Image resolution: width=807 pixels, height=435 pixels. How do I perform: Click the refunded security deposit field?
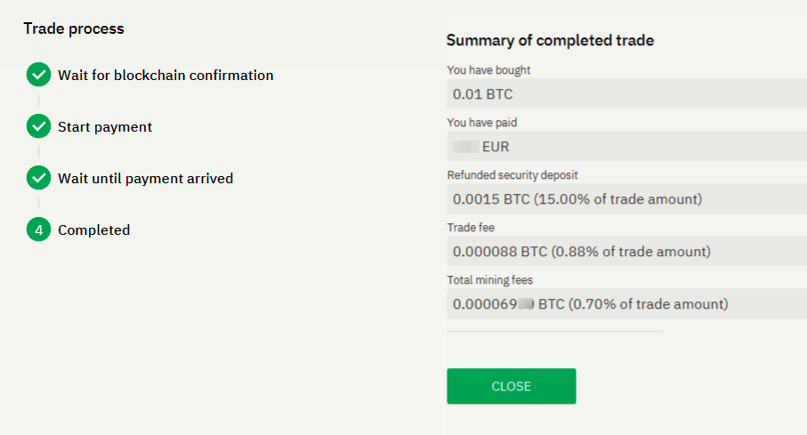(x=626, y=198)
